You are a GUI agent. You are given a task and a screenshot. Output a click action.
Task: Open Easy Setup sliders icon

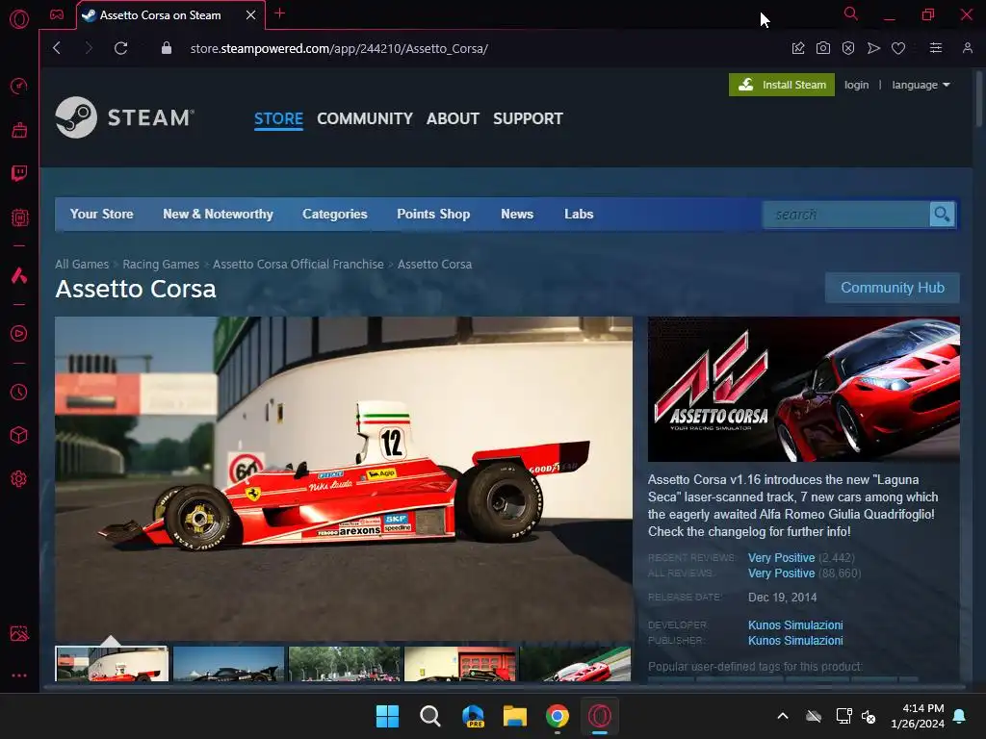pos(936,48)
